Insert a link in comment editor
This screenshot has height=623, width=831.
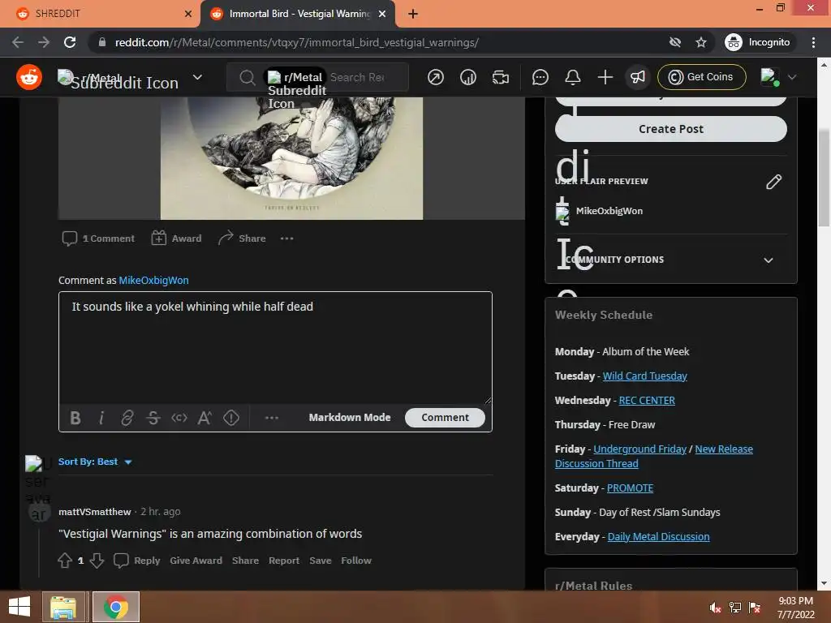(x=127, y=418)
